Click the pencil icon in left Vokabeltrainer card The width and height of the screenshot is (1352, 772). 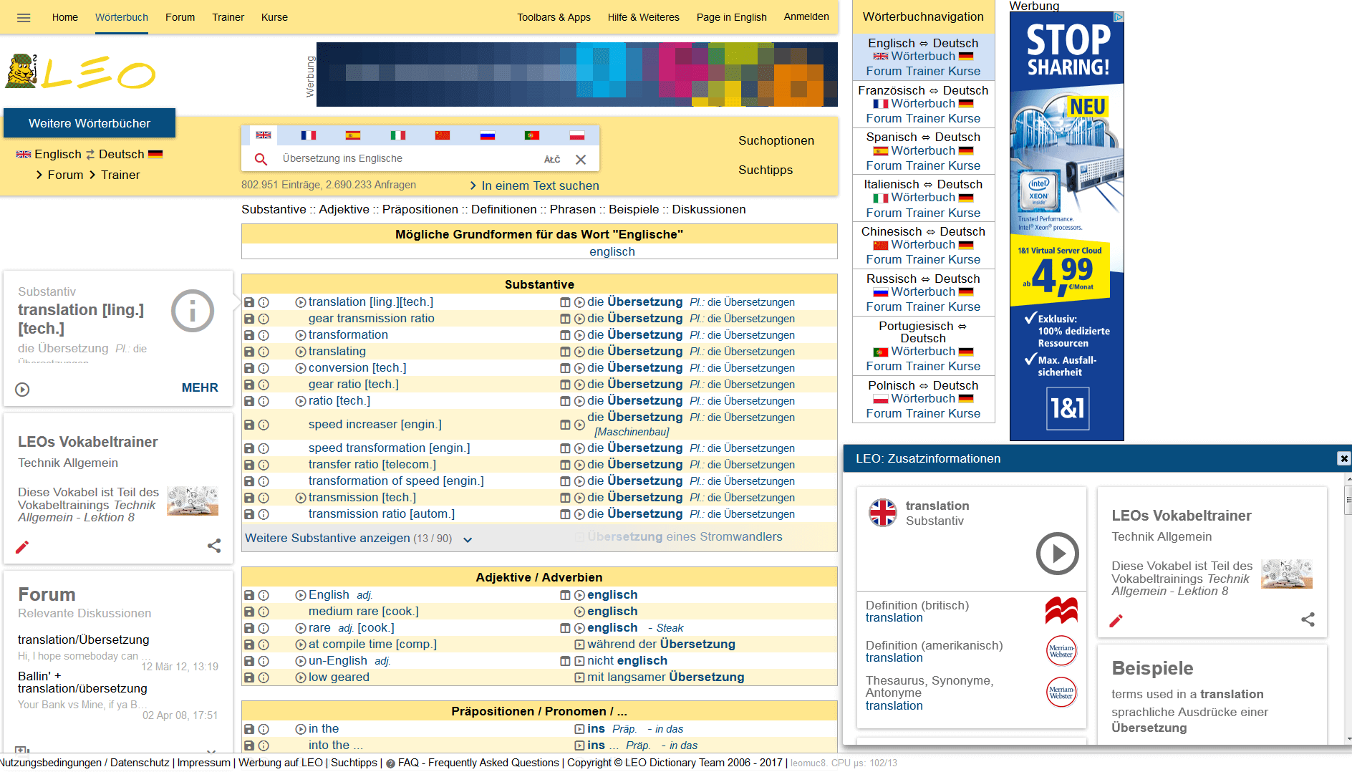point(22,547)
